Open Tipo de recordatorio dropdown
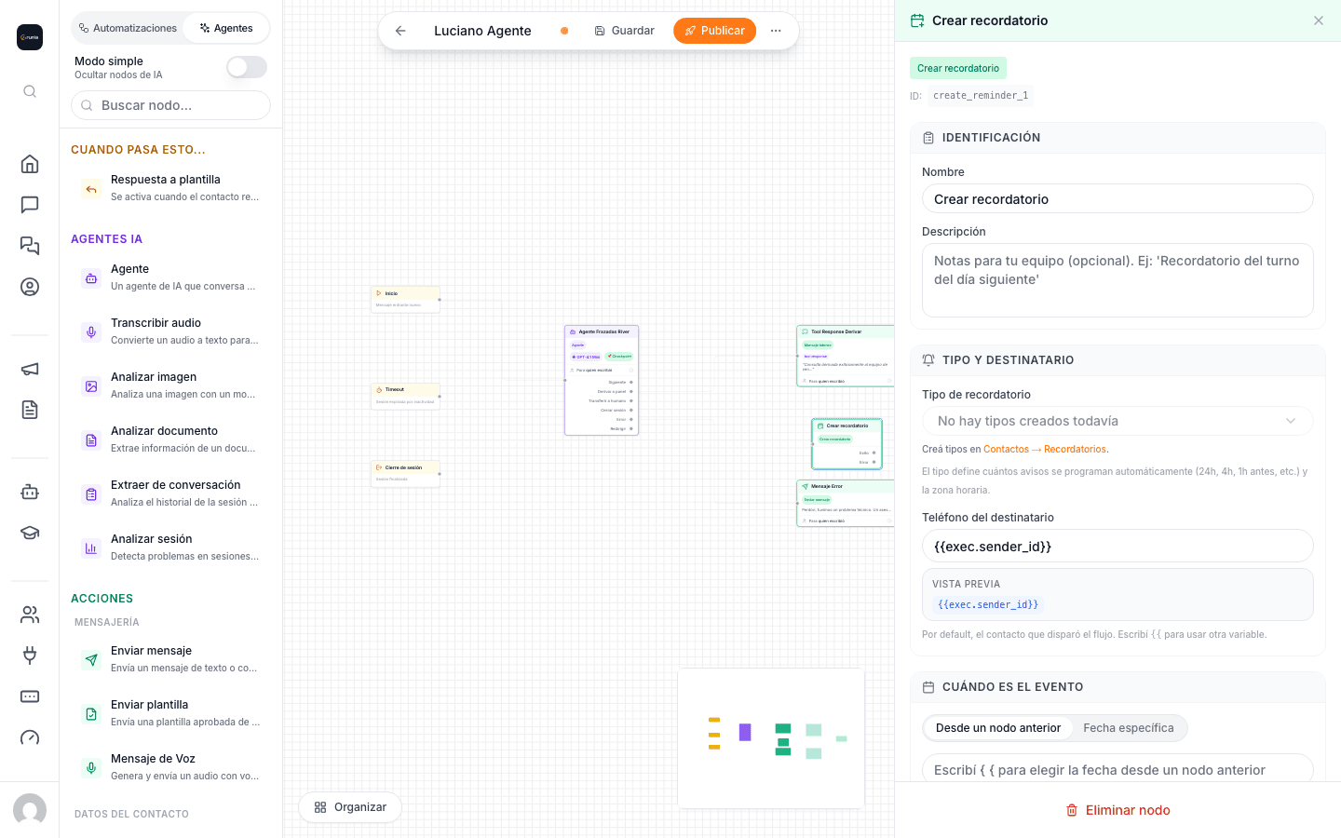 1117,421
